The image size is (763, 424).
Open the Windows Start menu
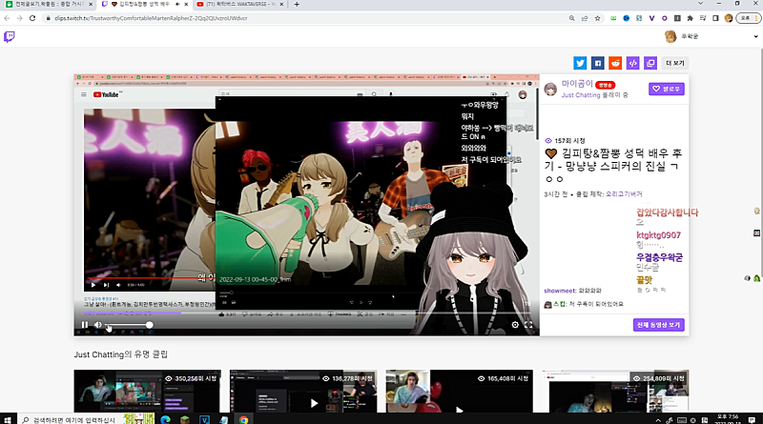coord(8,419)
